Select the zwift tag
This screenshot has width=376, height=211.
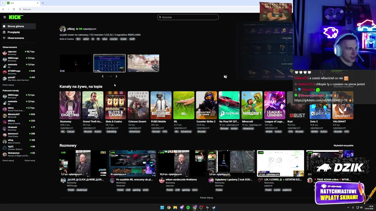tap(132, 39)
